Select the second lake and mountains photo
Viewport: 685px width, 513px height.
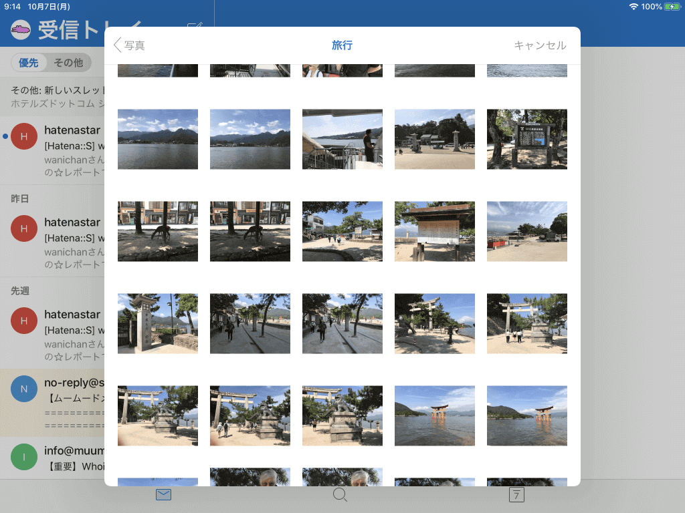click(250, 139)
